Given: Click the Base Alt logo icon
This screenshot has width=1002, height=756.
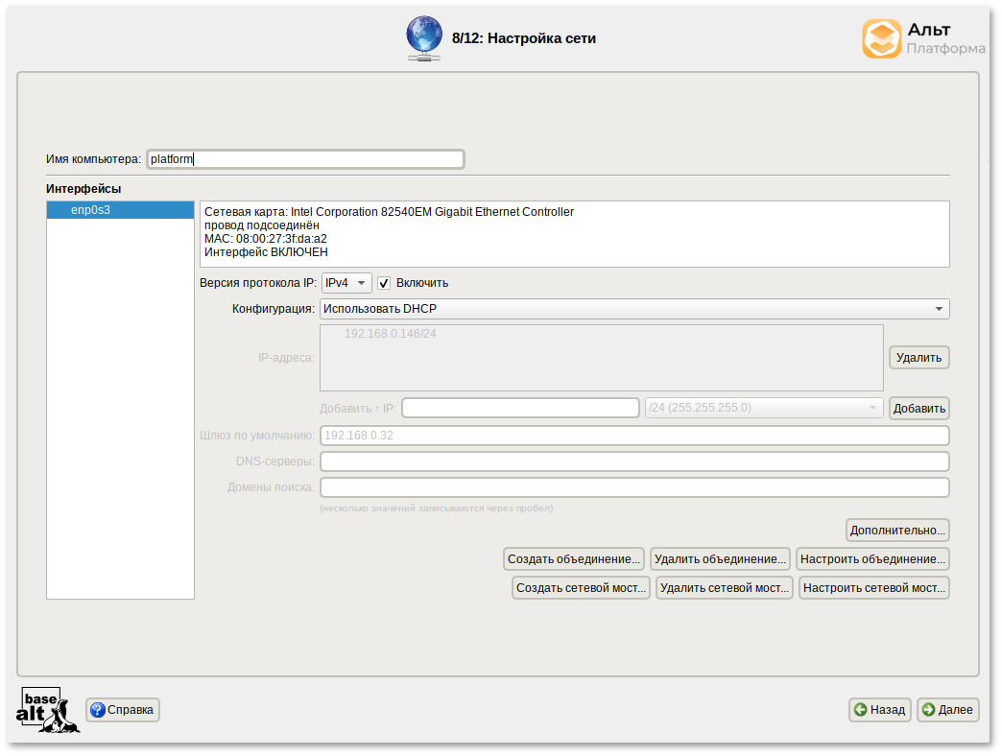Looking at the screenshot, I should (47, 710).
